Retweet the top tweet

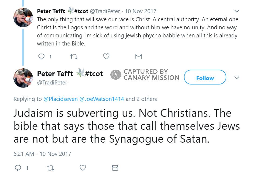(x=74, y=57)
